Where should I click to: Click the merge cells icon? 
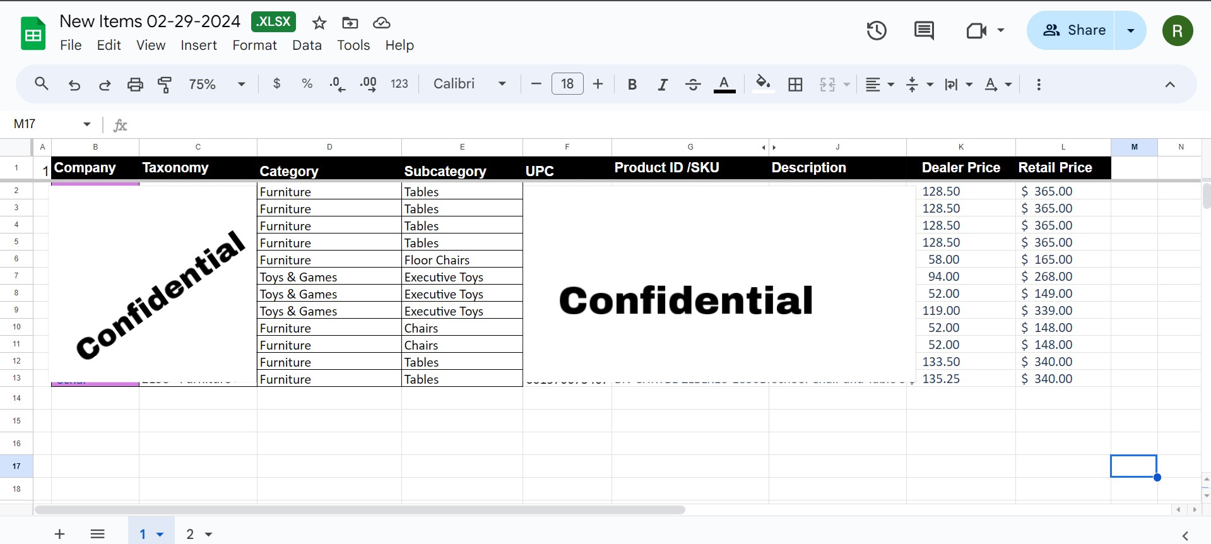click(827, 84)
